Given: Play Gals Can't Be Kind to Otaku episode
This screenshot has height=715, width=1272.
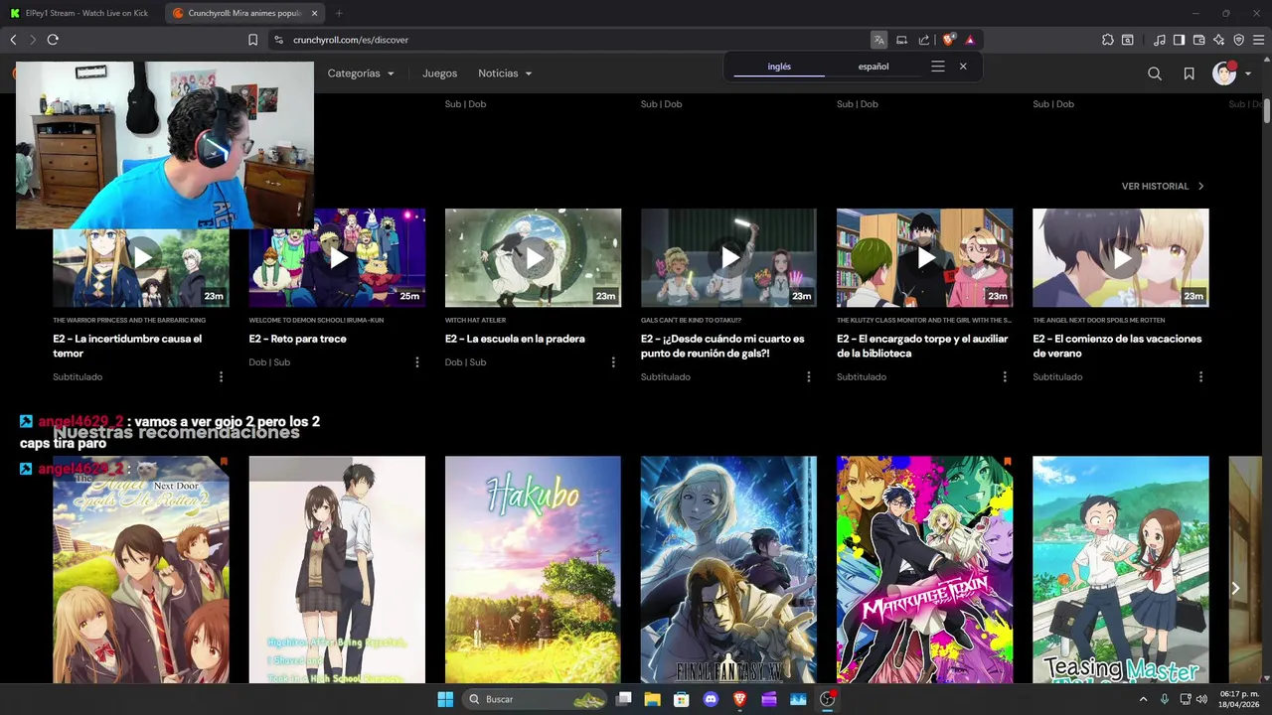Looking at the screenshot, I should pyautogui.click(x=728, y=257).
